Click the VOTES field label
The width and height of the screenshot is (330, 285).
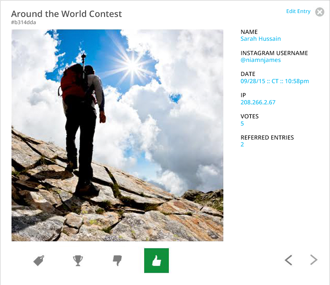coord(249,116)
